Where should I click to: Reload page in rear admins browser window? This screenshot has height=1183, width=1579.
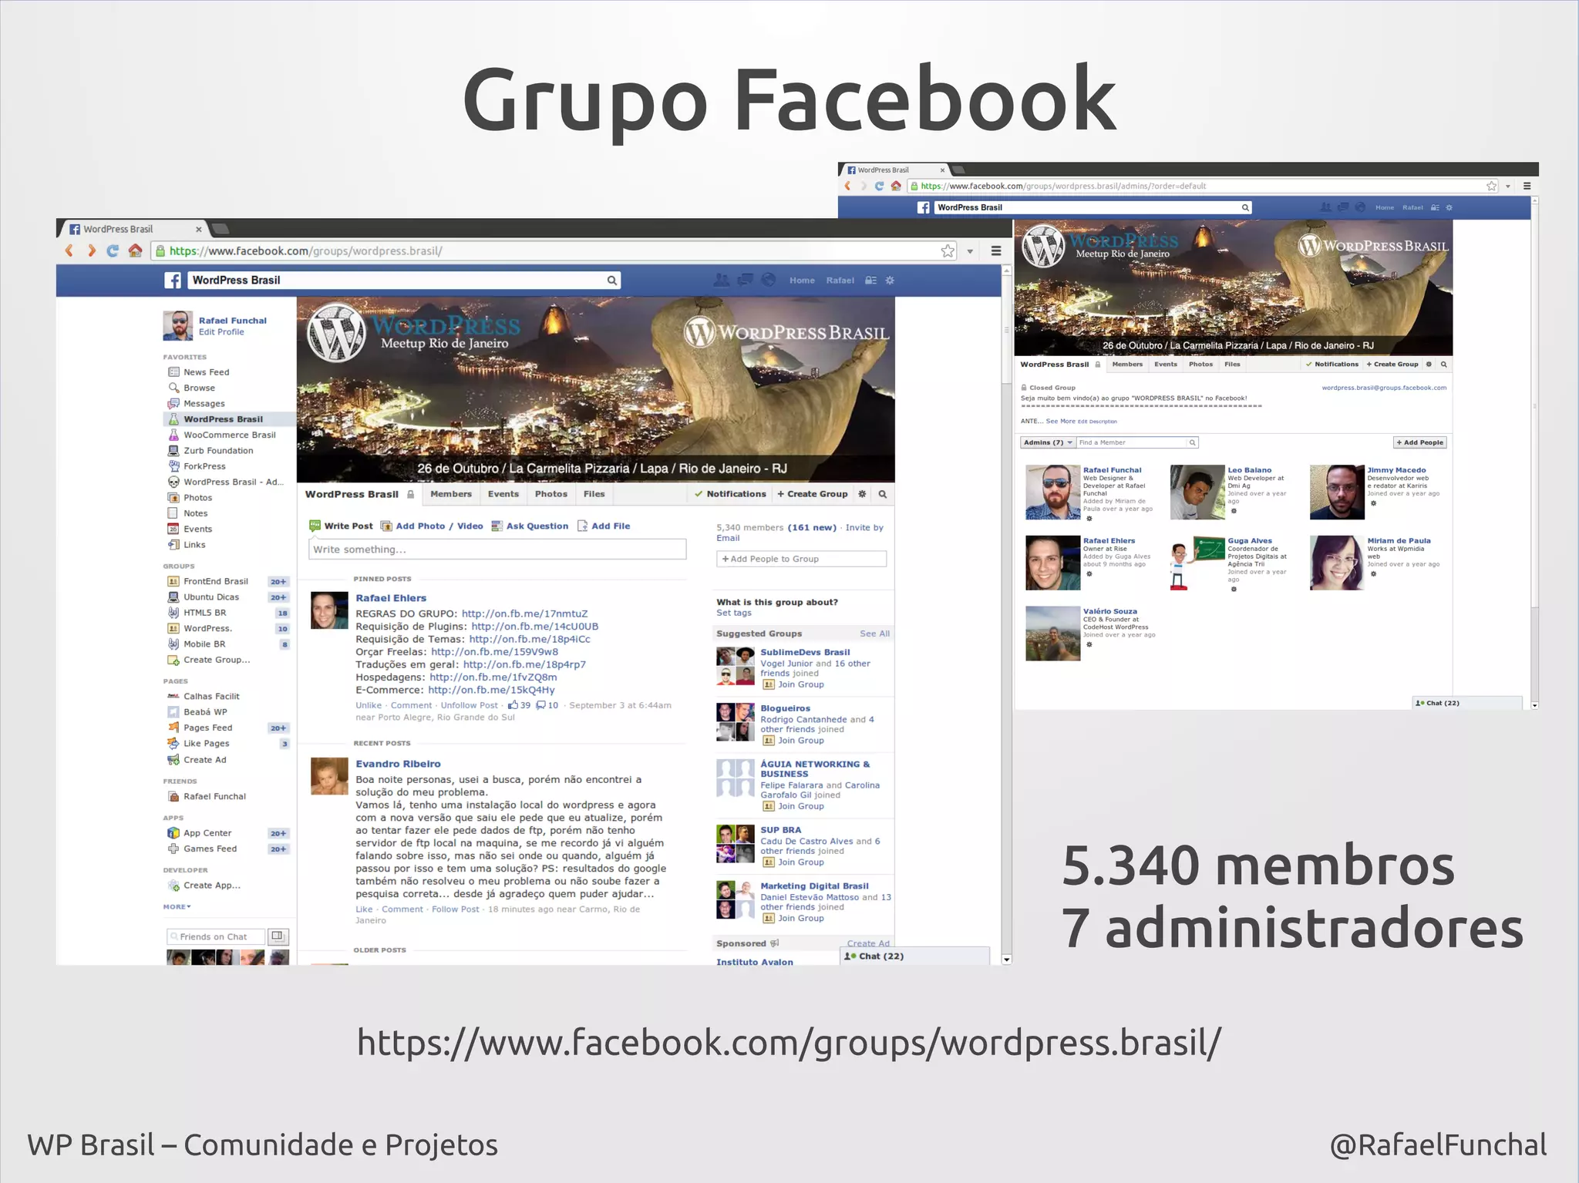pos(879,186)
